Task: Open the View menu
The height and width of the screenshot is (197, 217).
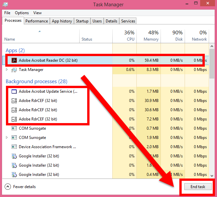Action: pos(37,13)
